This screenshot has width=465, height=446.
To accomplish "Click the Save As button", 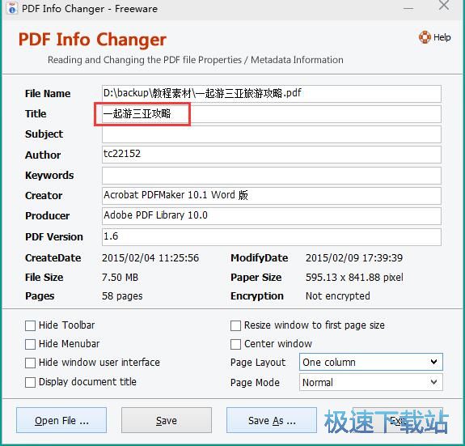I will pyautogui.click(x=272, y=420).
